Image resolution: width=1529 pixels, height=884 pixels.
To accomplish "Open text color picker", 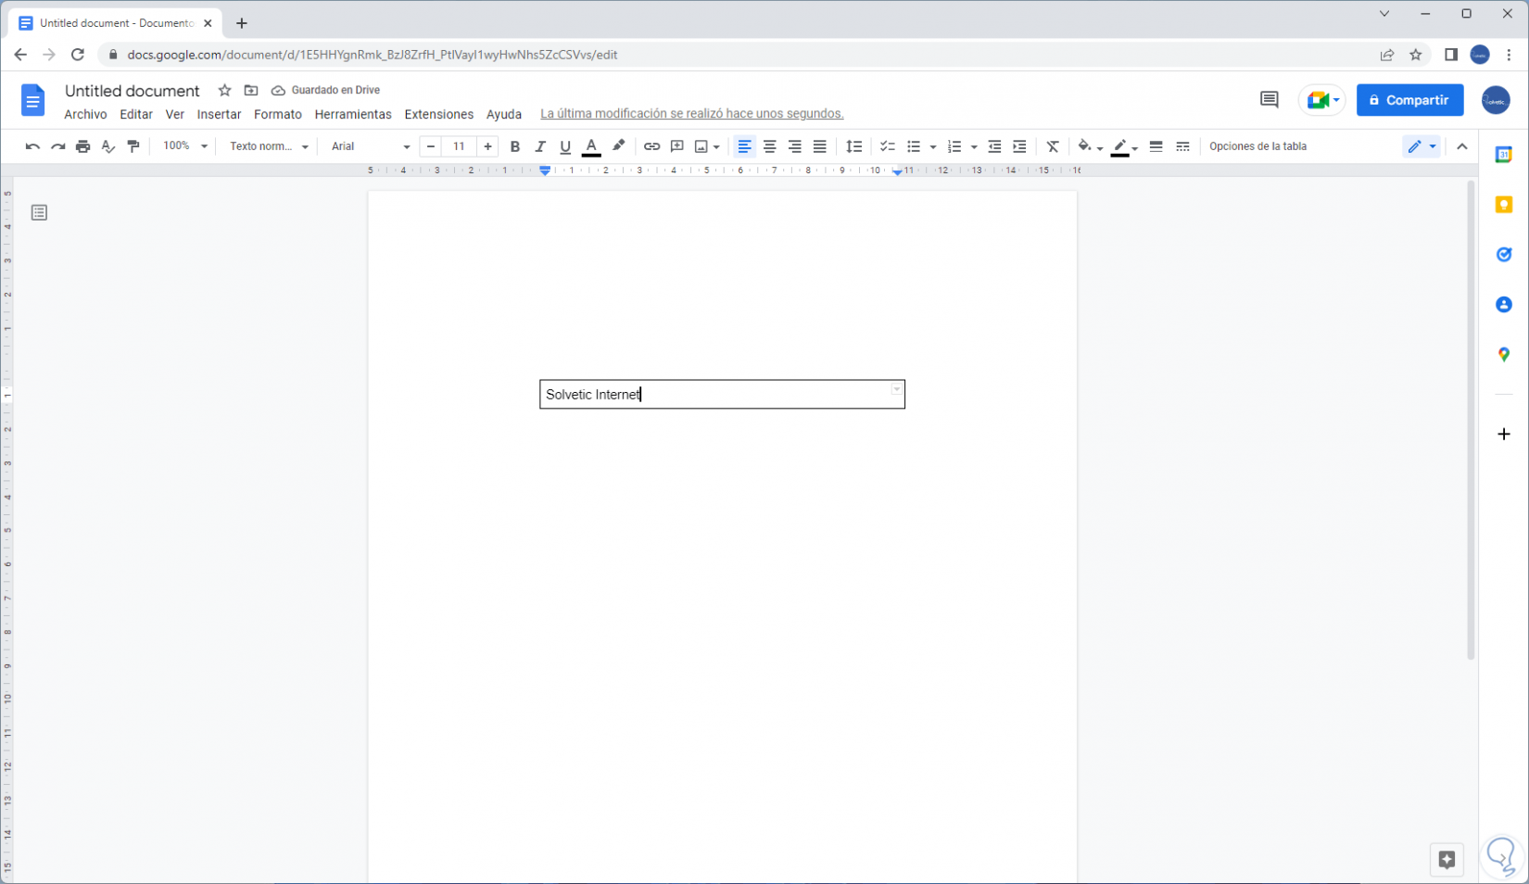I will coord(591,146).
